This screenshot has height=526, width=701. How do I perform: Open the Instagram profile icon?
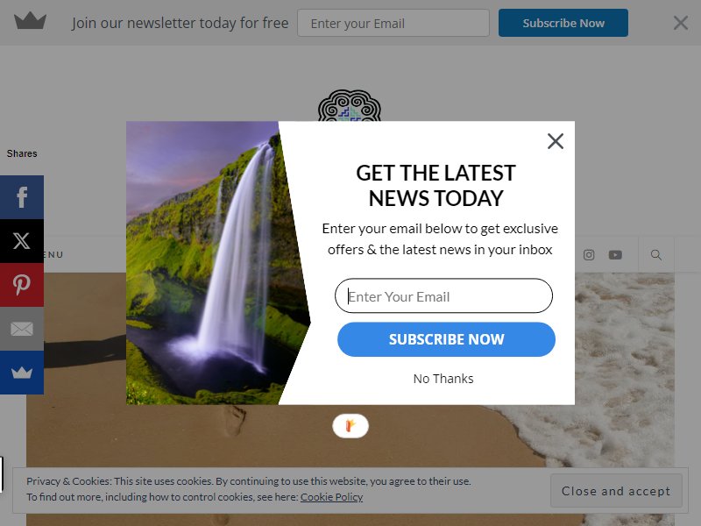[589, 255]
